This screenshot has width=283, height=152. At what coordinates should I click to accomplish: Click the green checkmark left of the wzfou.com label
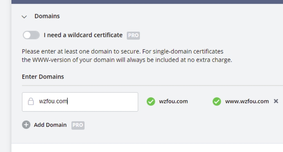151,101
